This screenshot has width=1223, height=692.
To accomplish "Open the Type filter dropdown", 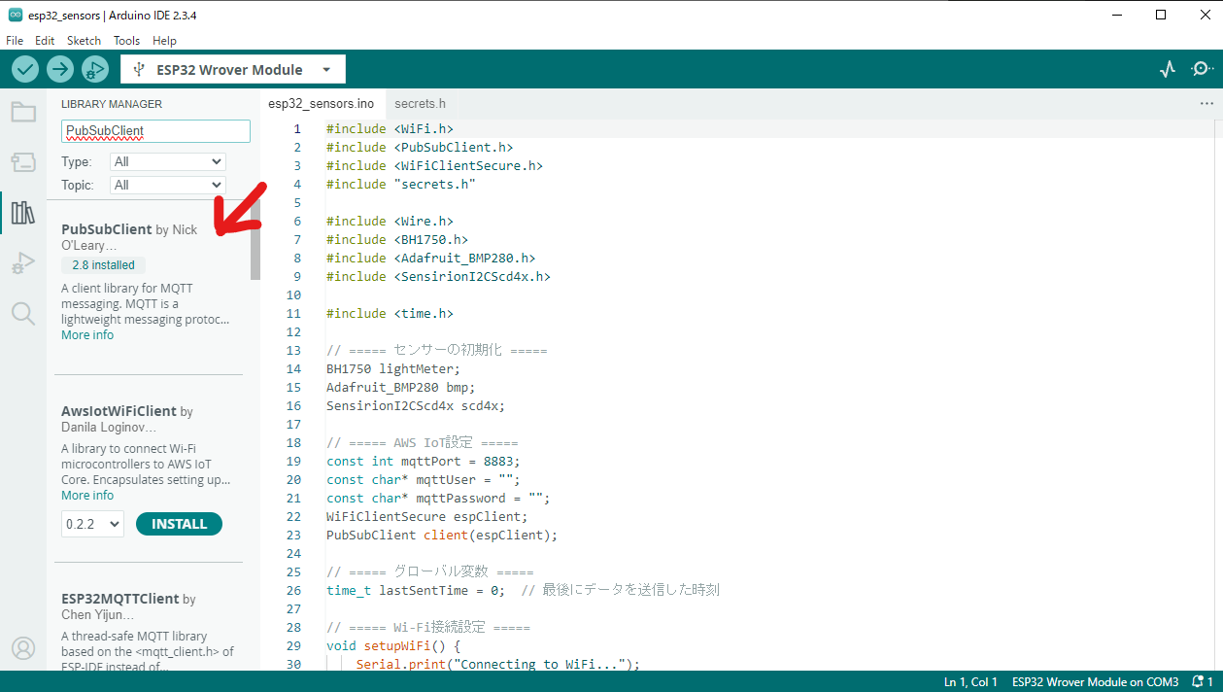I will 167,161.
